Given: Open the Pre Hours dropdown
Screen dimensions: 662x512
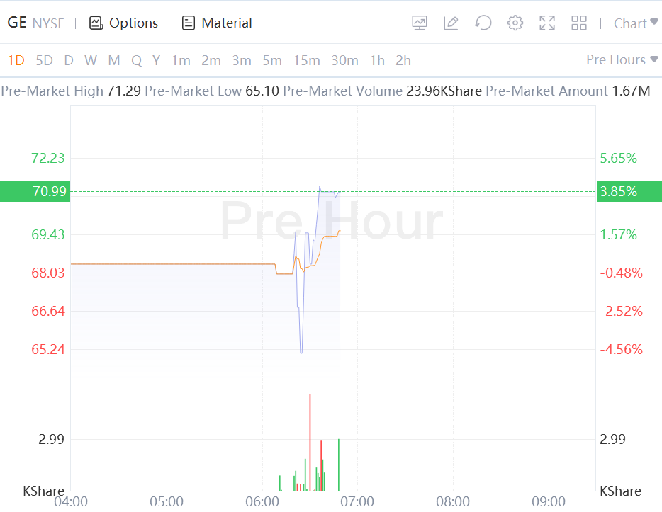Looking at the screenshot, I should (x=622, y=60).
